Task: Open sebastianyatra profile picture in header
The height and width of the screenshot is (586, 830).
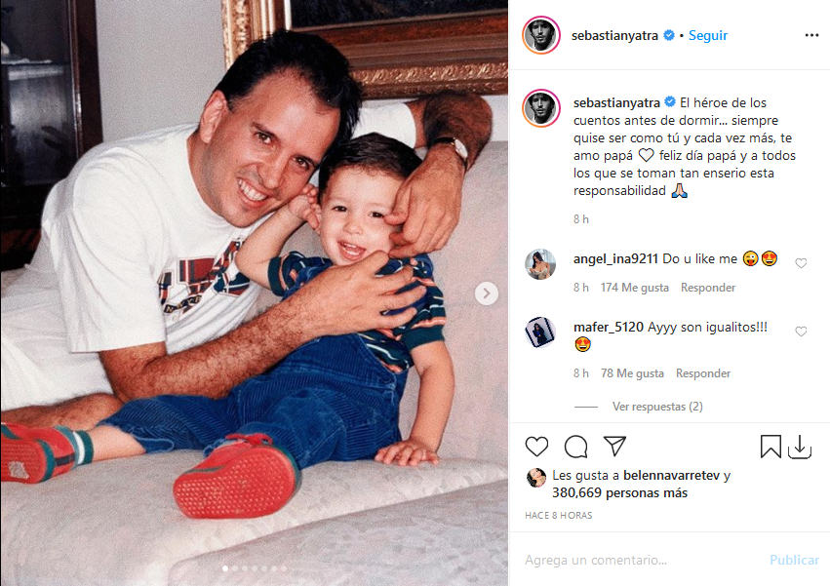Action: 541,35
